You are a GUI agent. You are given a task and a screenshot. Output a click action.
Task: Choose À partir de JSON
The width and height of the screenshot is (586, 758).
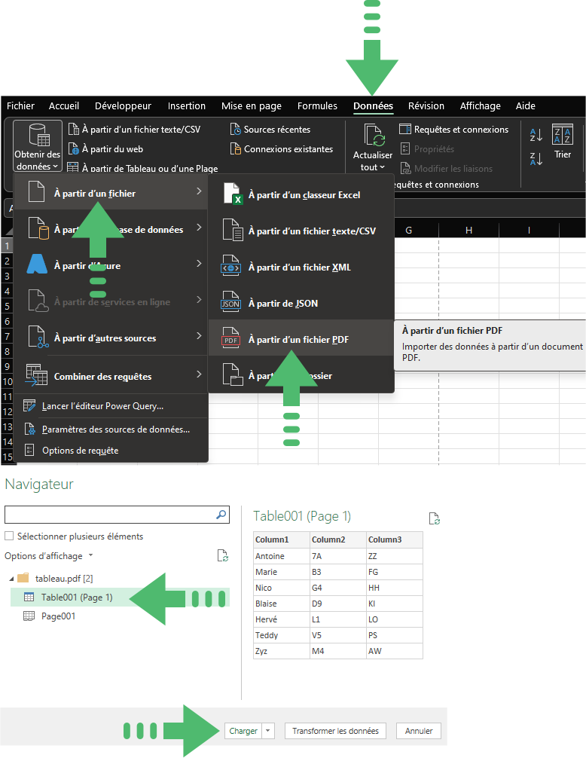click(x=301, y=303)
